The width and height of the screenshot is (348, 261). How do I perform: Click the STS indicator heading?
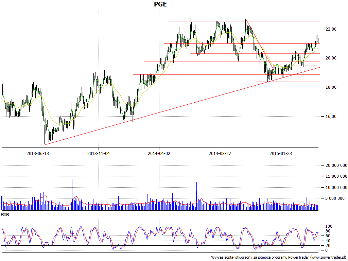pyautogui.click(x=5, y=215)
